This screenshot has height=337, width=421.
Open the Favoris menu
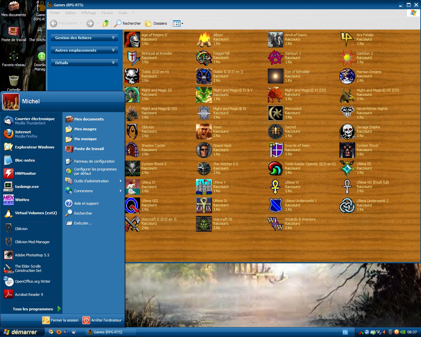107,13
